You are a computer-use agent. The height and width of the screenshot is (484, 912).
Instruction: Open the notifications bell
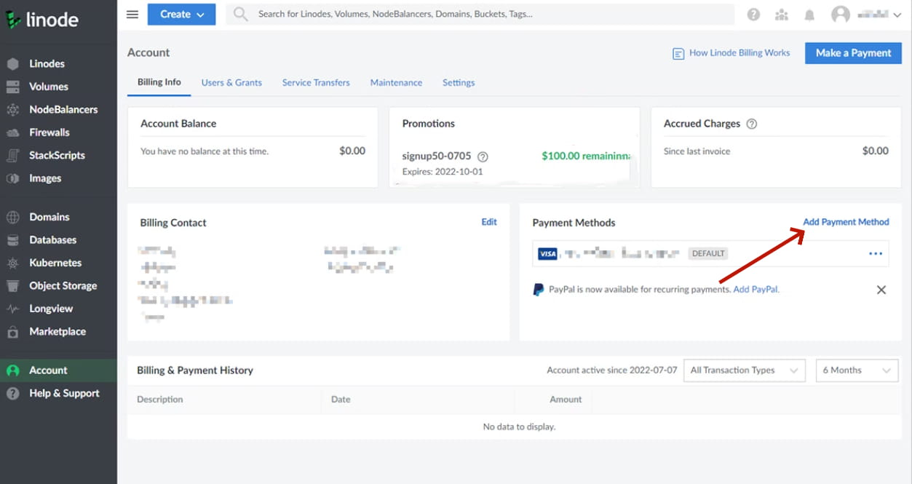(x=809, y=15)
